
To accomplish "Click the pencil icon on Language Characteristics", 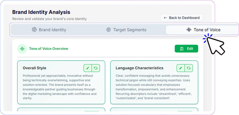I will [x=181, y=68].
